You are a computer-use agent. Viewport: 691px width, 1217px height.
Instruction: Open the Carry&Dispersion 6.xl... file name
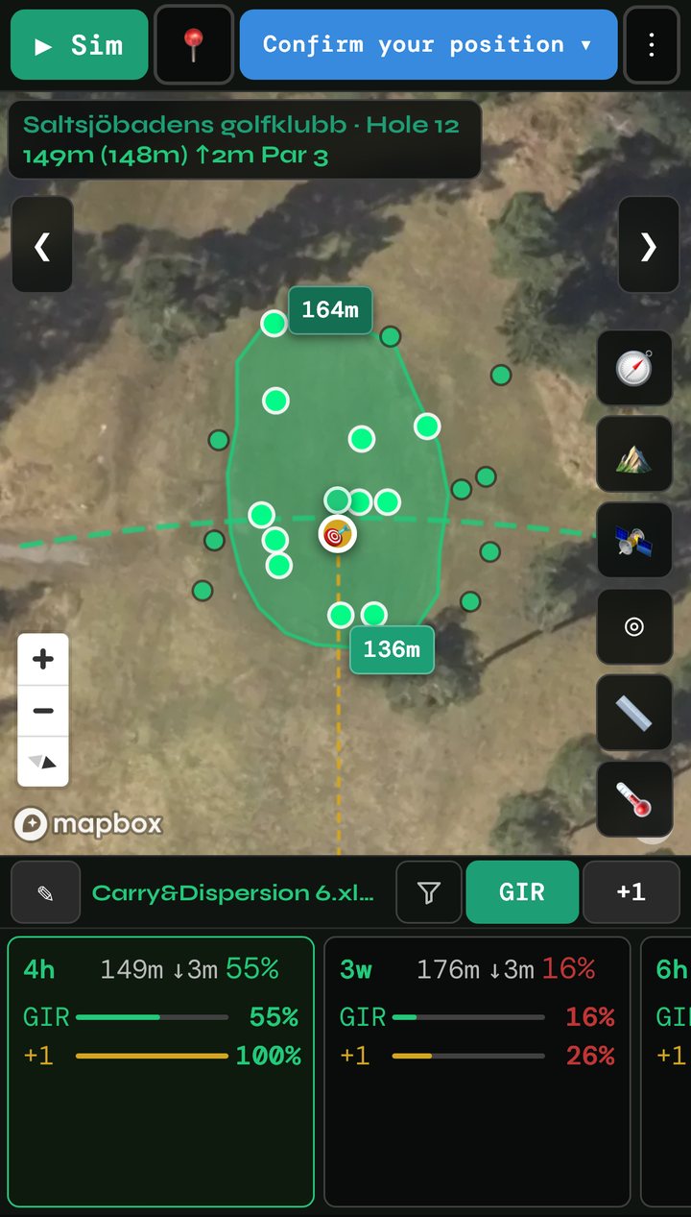pyautogui.click(x=233, y=892)
